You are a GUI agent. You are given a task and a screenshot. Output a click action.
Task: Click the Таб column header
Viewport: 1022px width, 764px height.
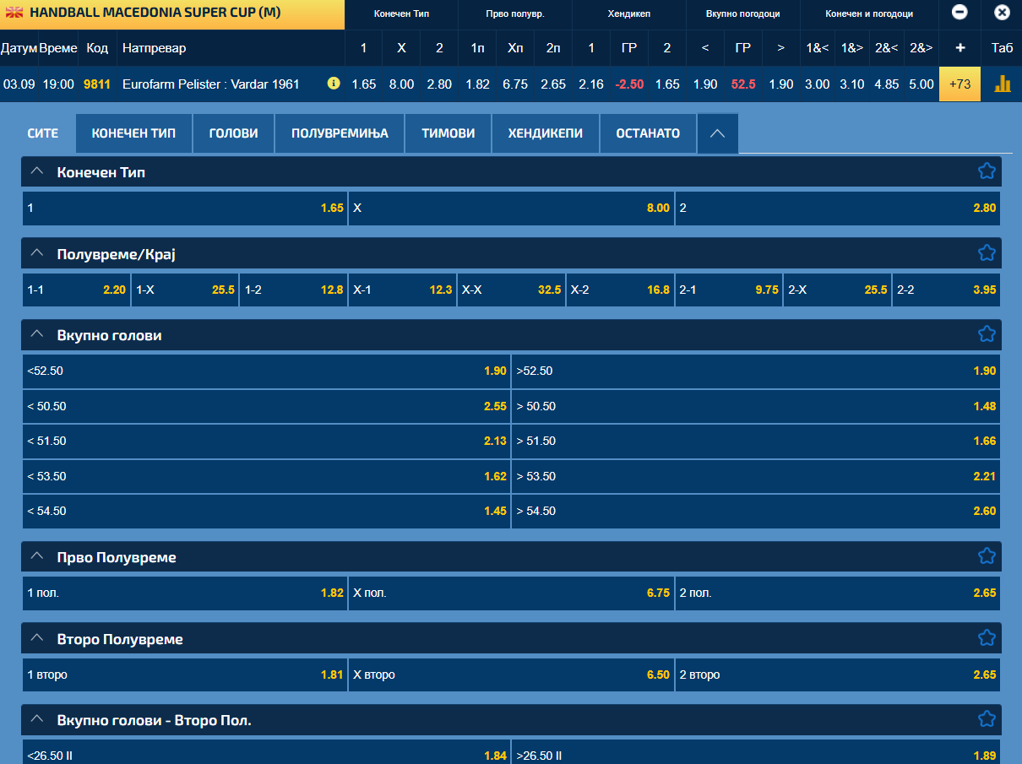pyautogui.click(x=1002, y=48)
